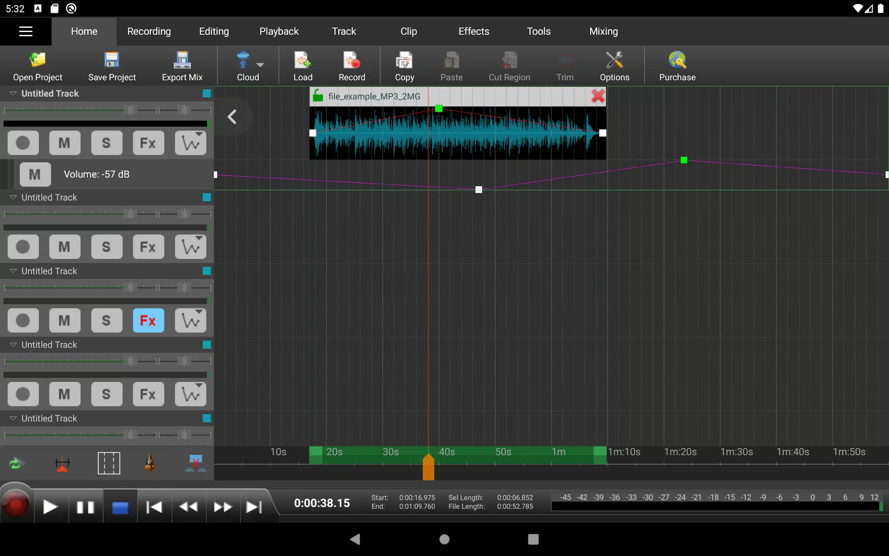Mute the first Untitled Track
Image resolution: width=889 pixels, height=556 pixels.
pyautogui.click(x=64, y=143)
